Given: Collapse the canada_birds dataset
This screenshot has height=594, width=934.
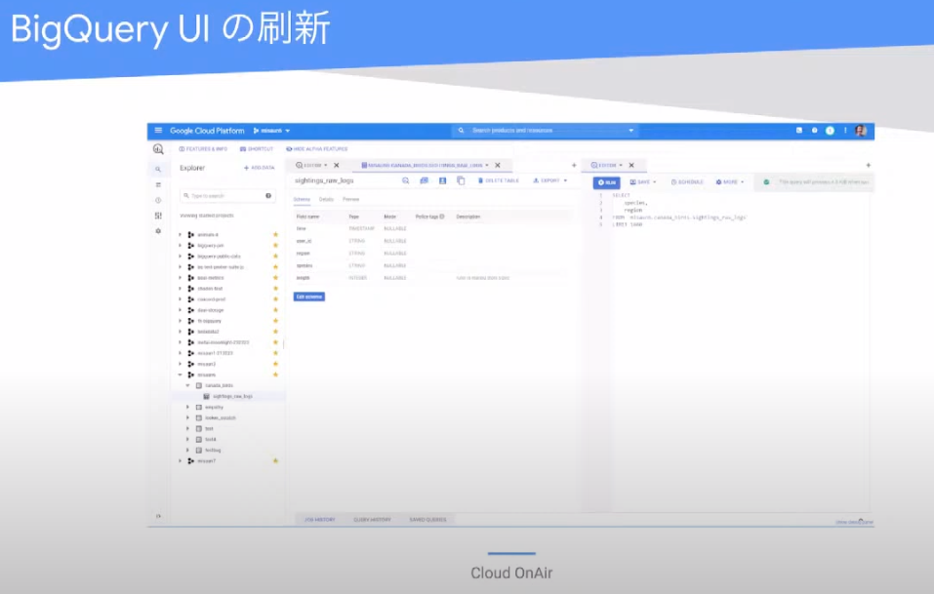Looking at the screenshot, I should pos(187,385).
